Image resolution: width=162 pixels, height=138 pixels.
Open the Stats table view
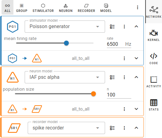point(154,105)
